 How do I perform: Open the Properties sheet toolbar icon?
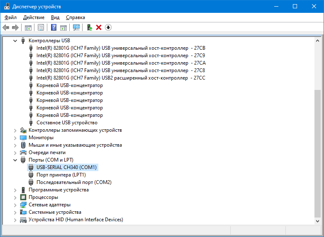pos(41,27)
